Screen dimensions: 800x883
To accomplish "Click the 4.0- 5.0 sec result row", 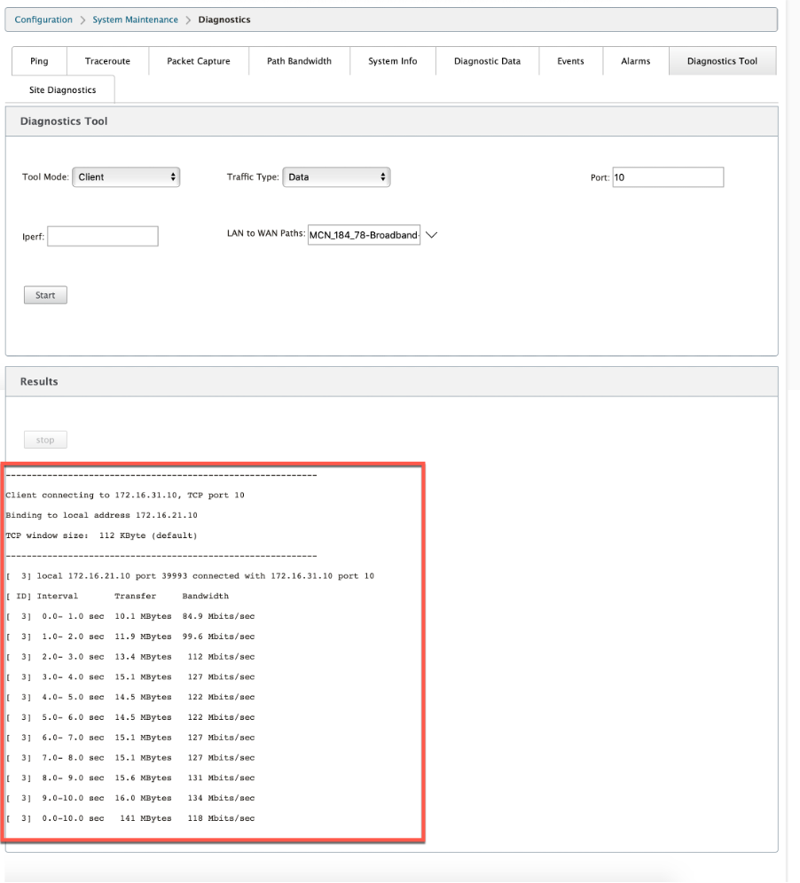I will pos(130,697).
